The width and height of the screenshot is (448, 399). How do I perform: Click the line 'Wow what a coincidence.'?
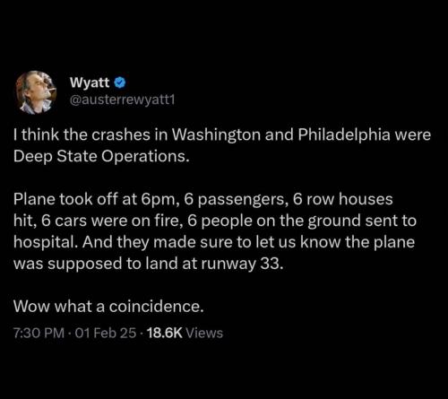(x=108, y=307)
